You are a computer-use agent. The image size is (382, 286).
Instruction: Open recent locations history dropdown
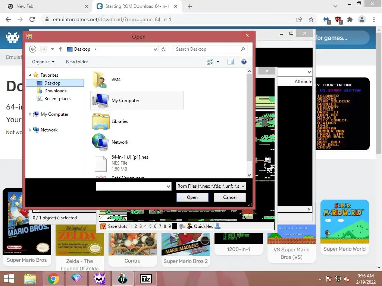pyautogui.click(x=52, y=49)
